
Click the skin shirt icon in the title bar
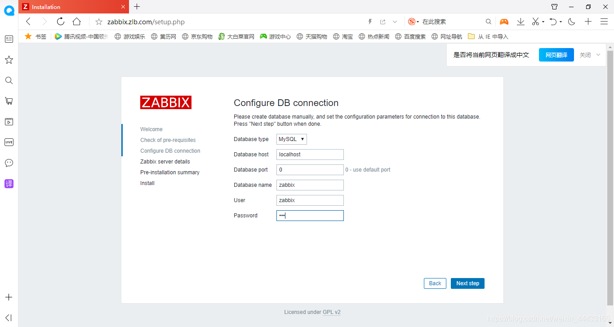tap(554, 7)
